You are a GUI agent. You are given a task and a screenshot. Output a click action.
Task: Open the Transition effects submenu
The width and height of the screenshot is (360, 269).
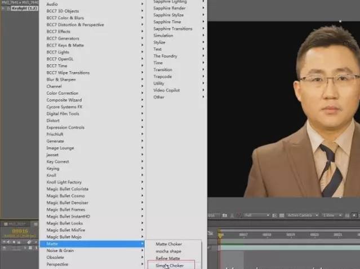click(x=177, y=69)
